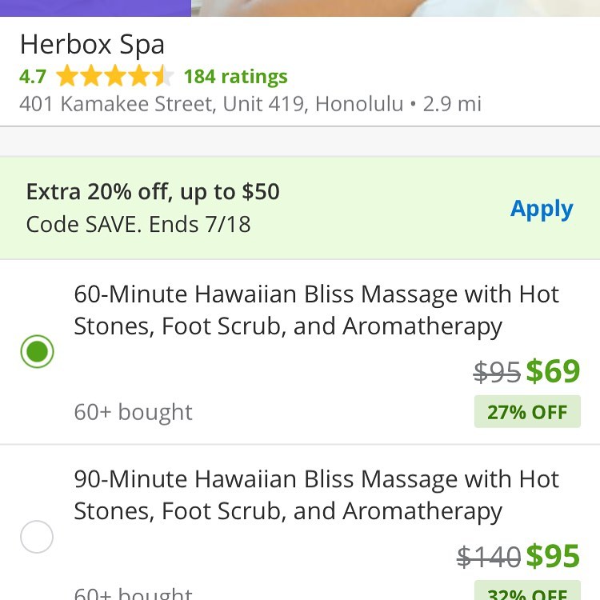Tap the 90-Minute Hawaiian Bliss Massage title

pos(316,495)
